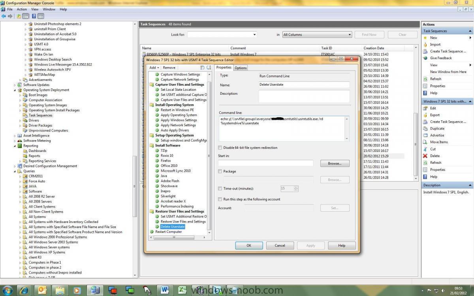Click the Import icon in the Actions pane
The image size is (474, 296).
point(425,45)
